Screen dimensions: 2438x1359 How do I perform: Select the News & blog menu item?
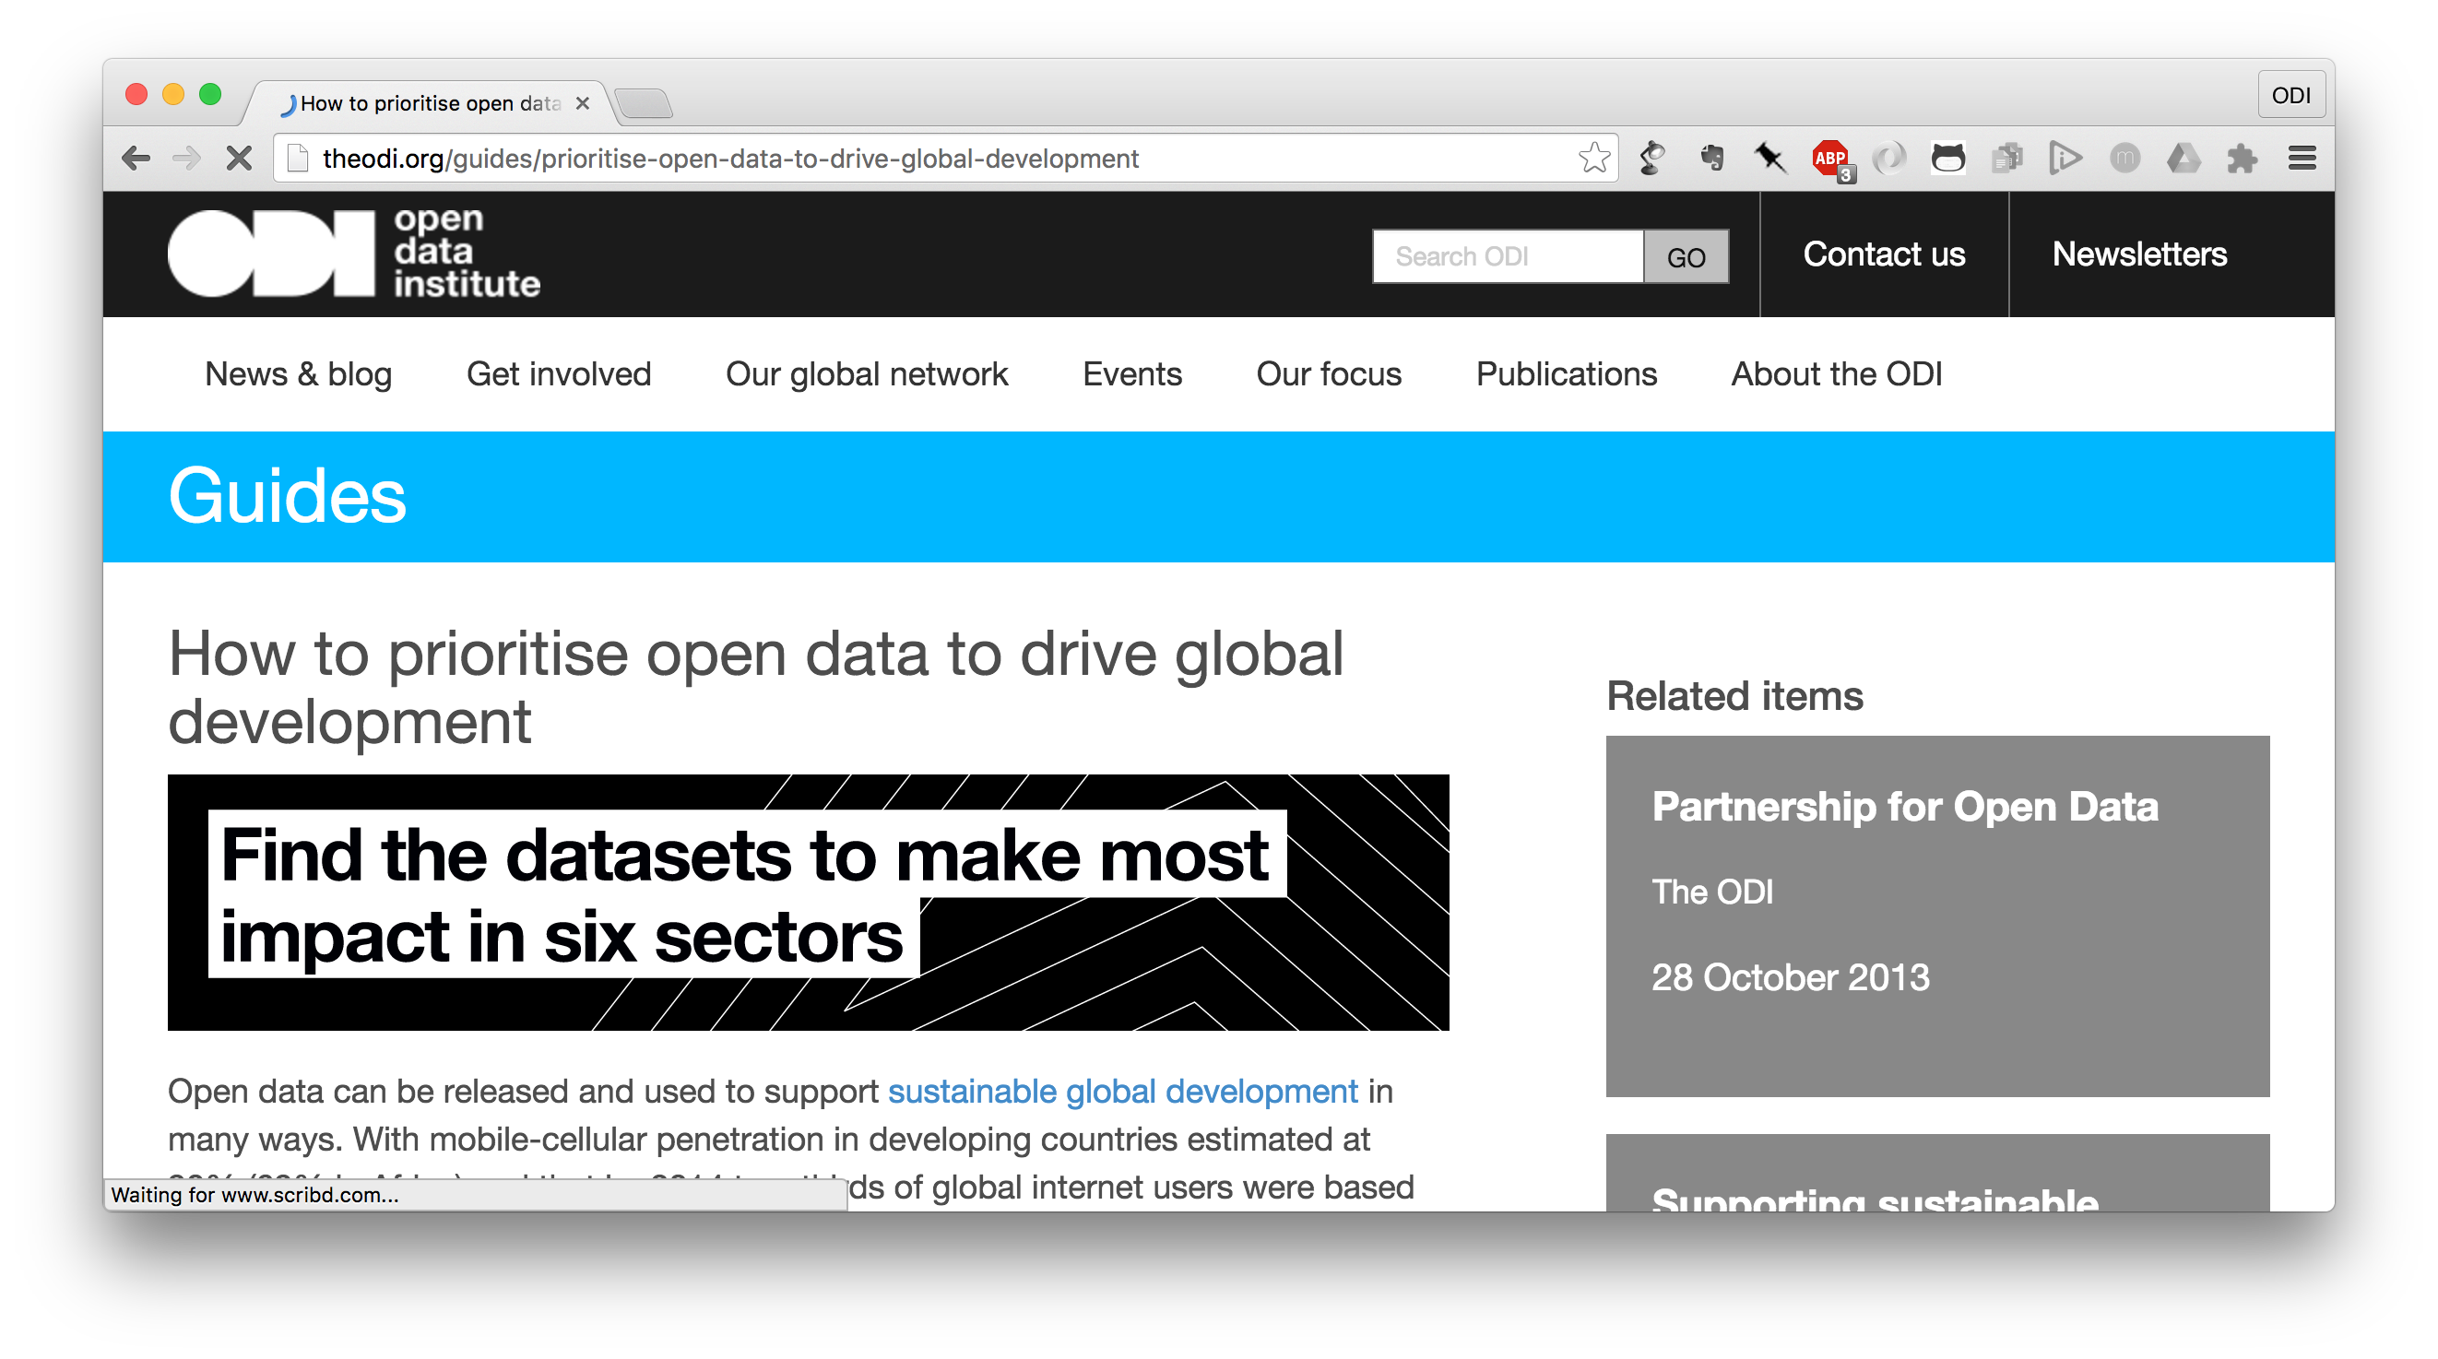coord(298,374)
